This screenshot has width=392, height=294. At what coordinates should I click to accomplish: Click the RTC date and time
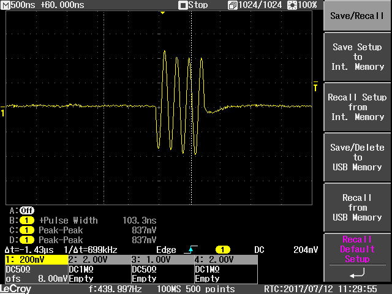320,289
